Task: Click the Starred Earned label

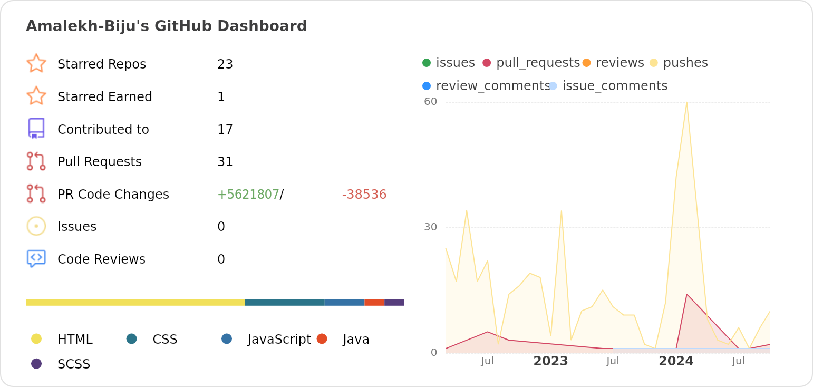Action: coord(105,97)
